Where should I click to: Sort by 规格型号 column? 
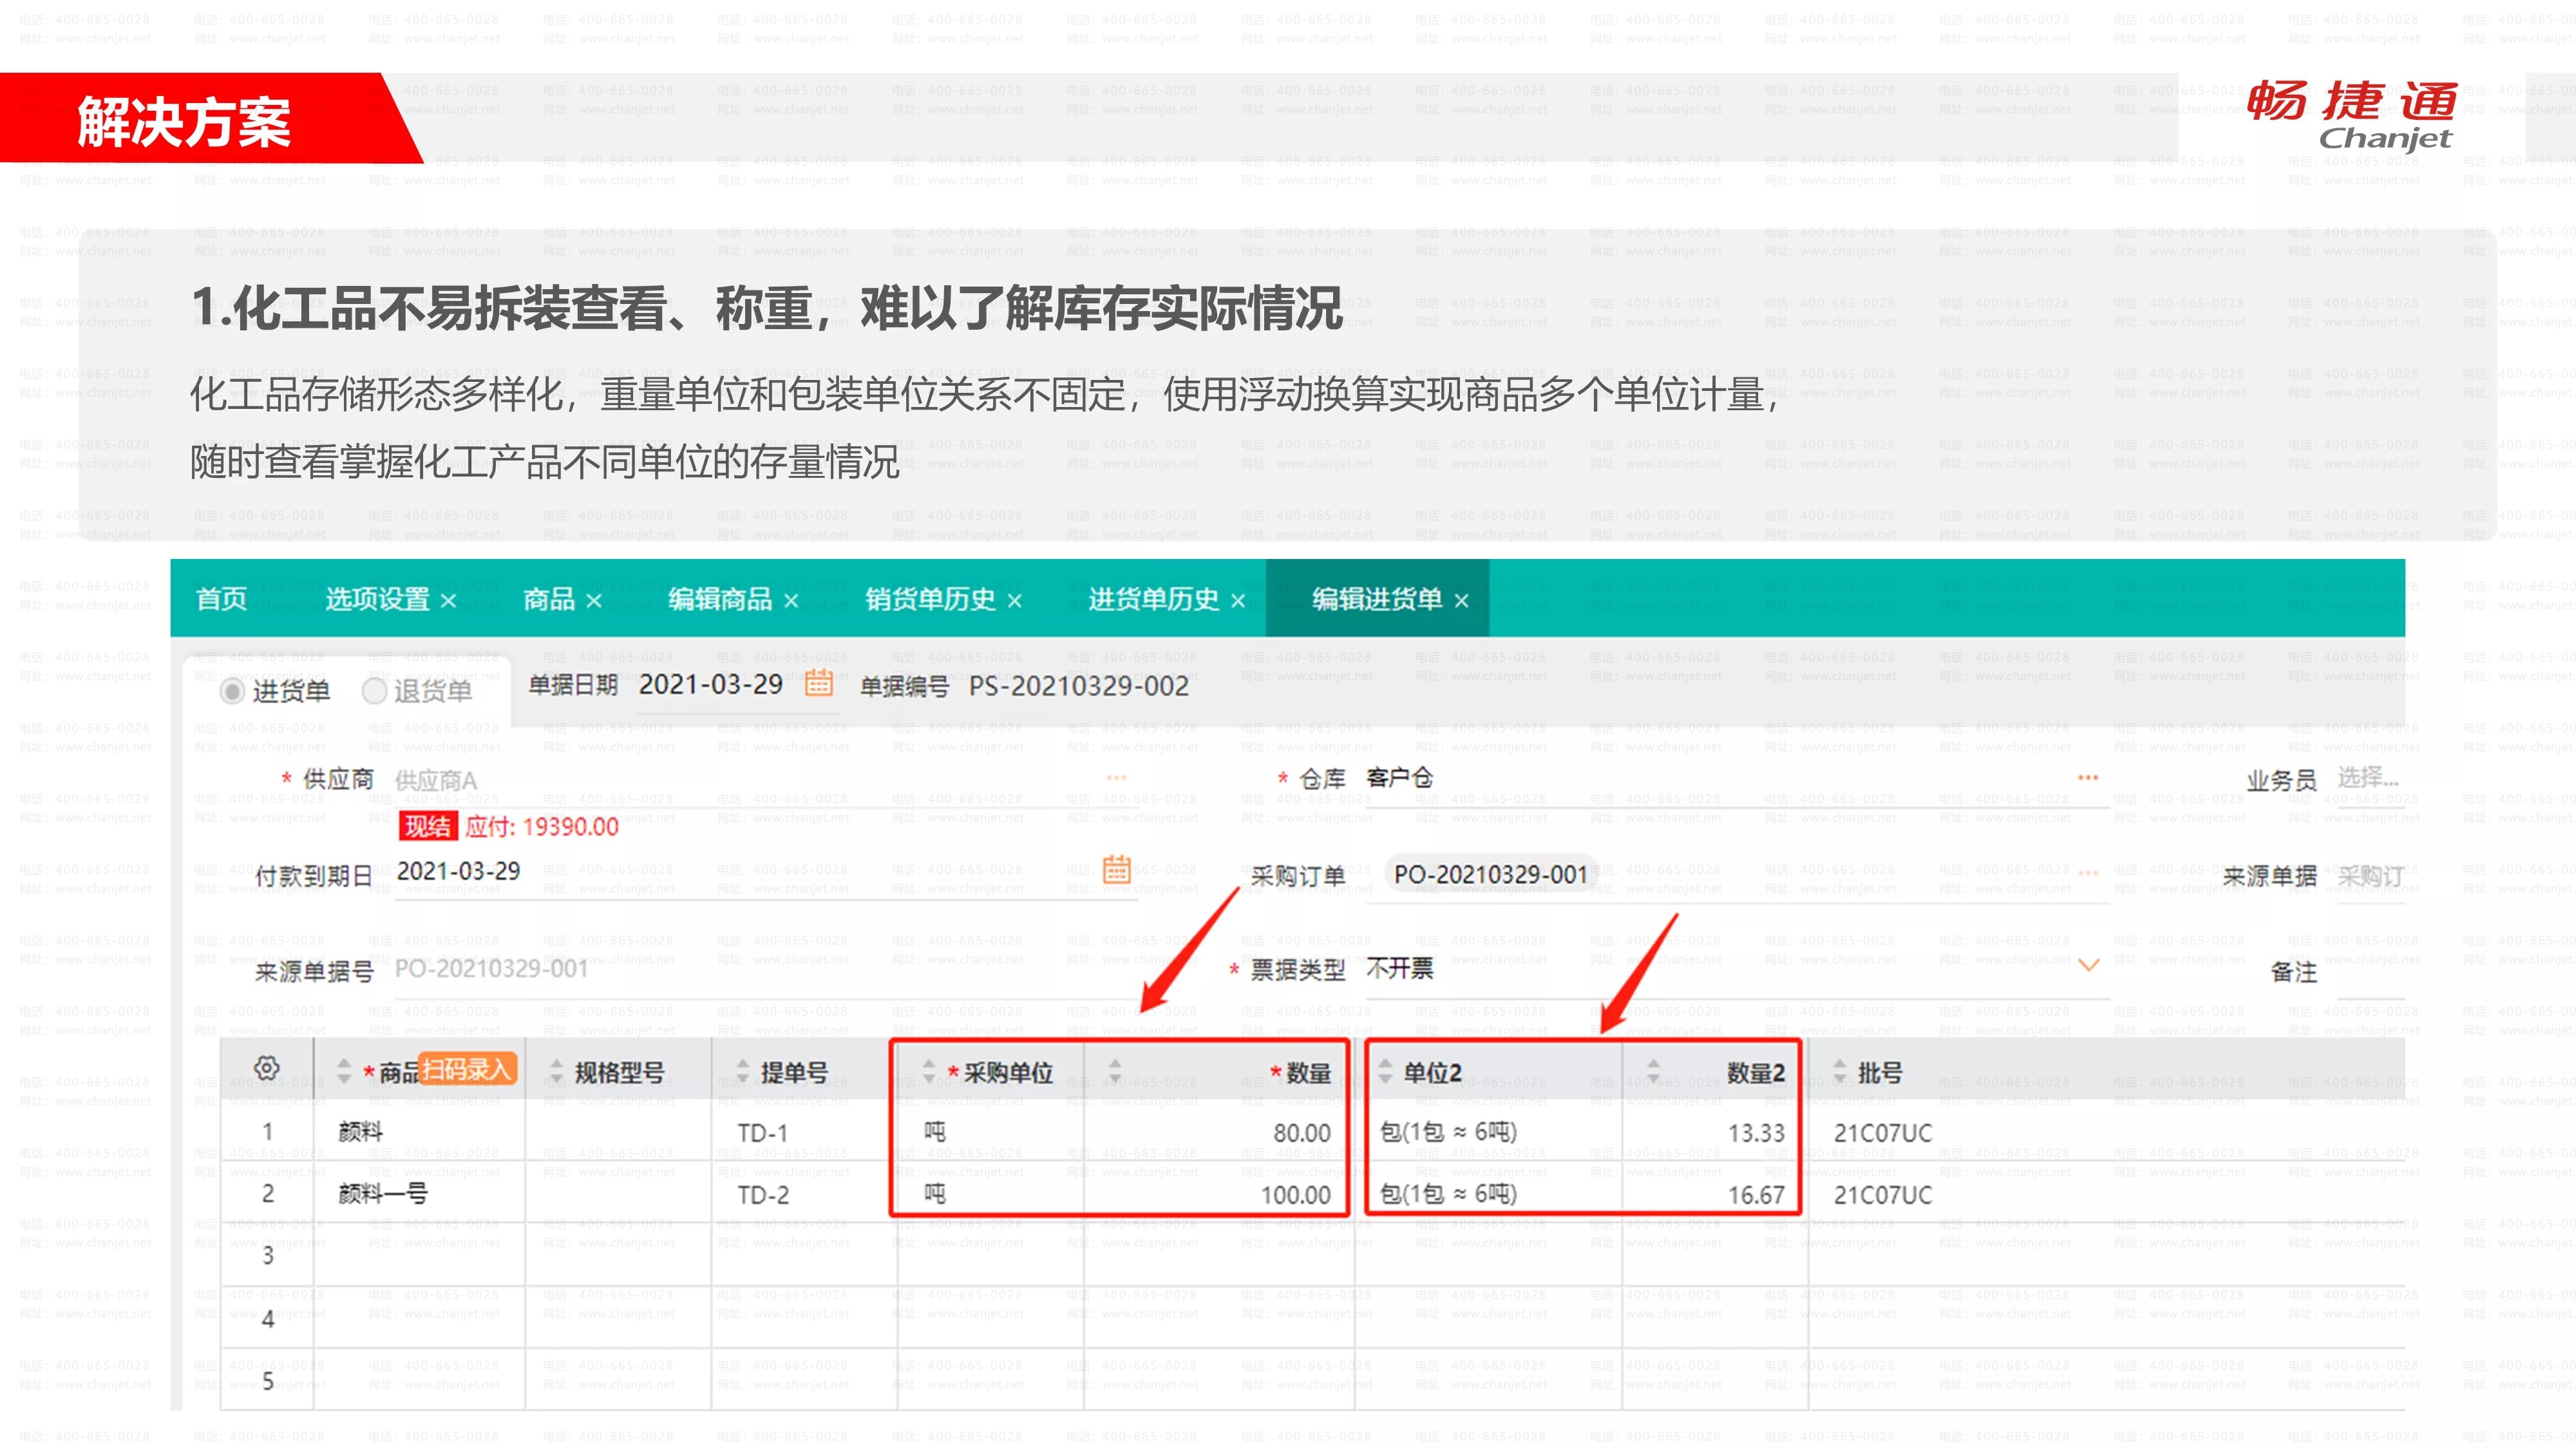[x=557, y=1072]
